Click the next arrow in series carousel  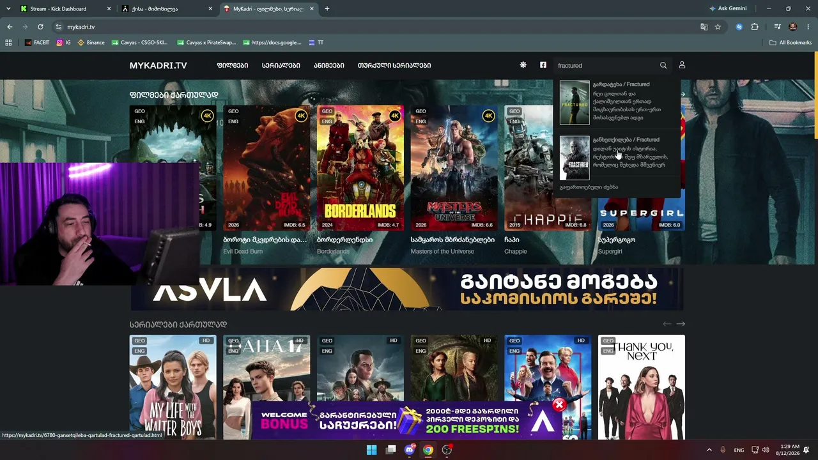pos(681,324)
